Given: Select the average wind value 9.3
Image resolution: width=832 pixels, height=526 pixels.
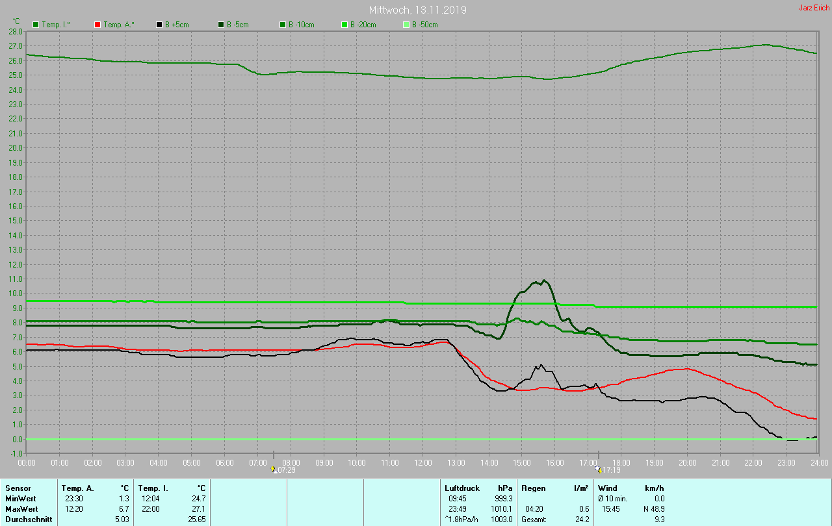Looking at the screenshot, I should pyautogui.click(x=659, y=520).
